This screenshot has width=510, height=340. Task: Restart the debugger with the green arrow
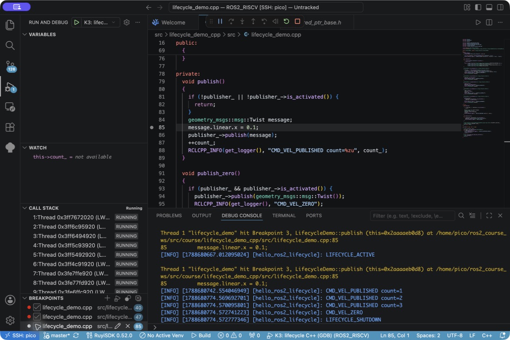(286, 22)
